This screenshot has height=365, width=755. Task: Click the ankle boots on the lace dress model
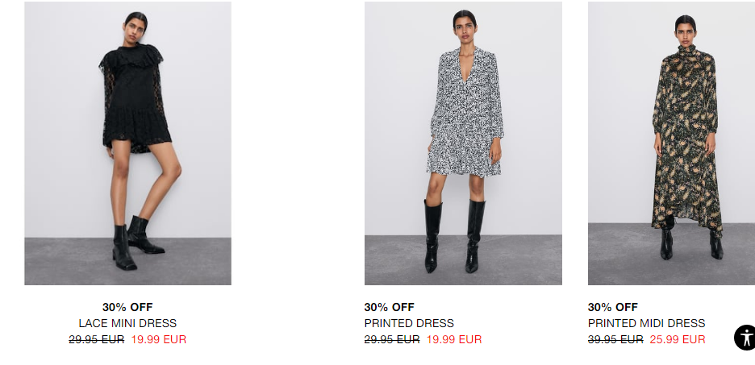click(137, 242)
